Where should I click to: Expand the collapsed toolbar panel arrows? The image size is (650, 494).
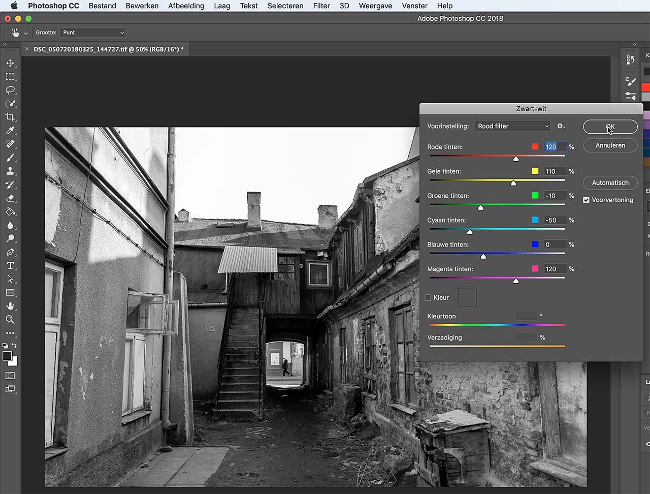[x=5, y=45]
